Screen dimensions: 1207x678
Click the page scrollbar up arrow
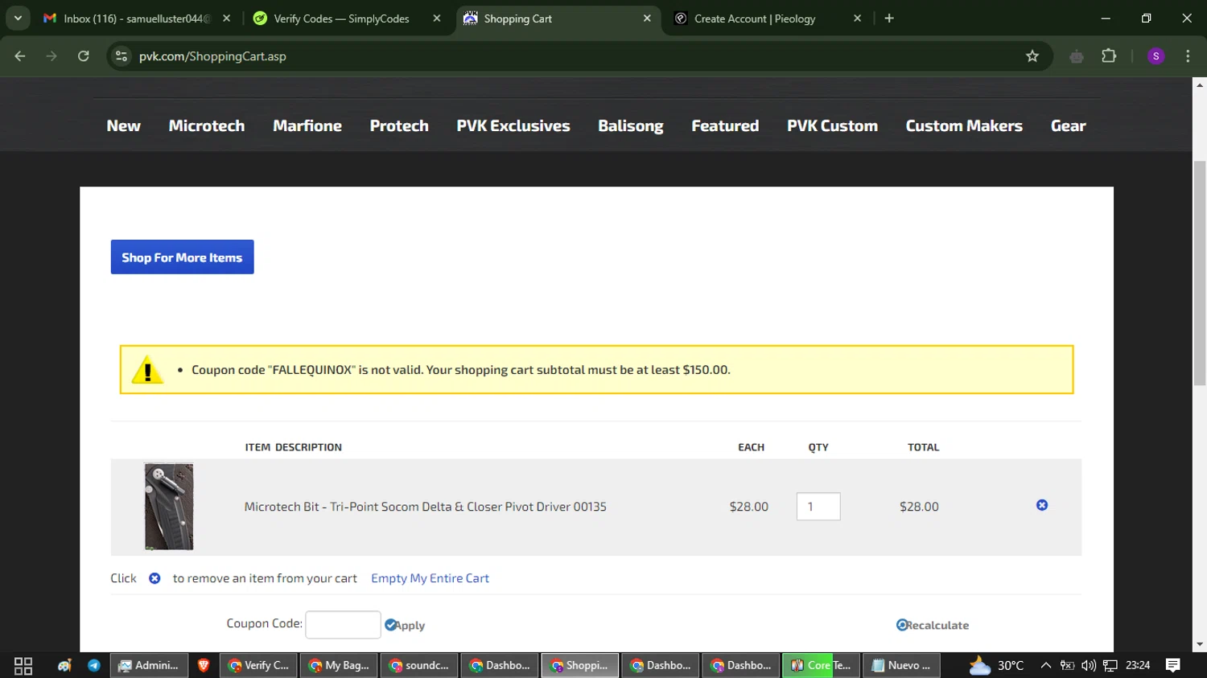point(1200,84)
